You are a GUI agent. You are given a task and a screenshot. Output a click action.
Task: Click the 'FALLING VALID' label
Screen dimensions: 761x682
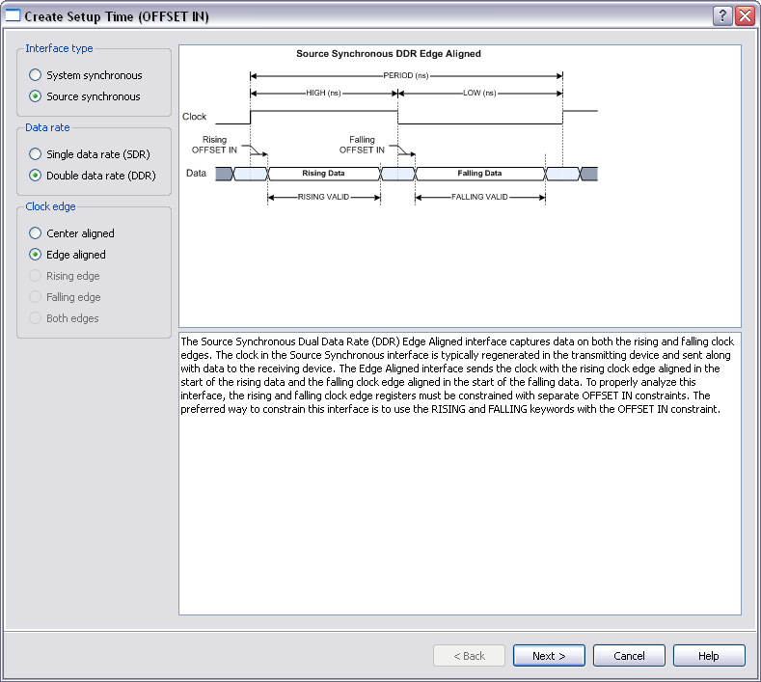[x=479, y=197]
